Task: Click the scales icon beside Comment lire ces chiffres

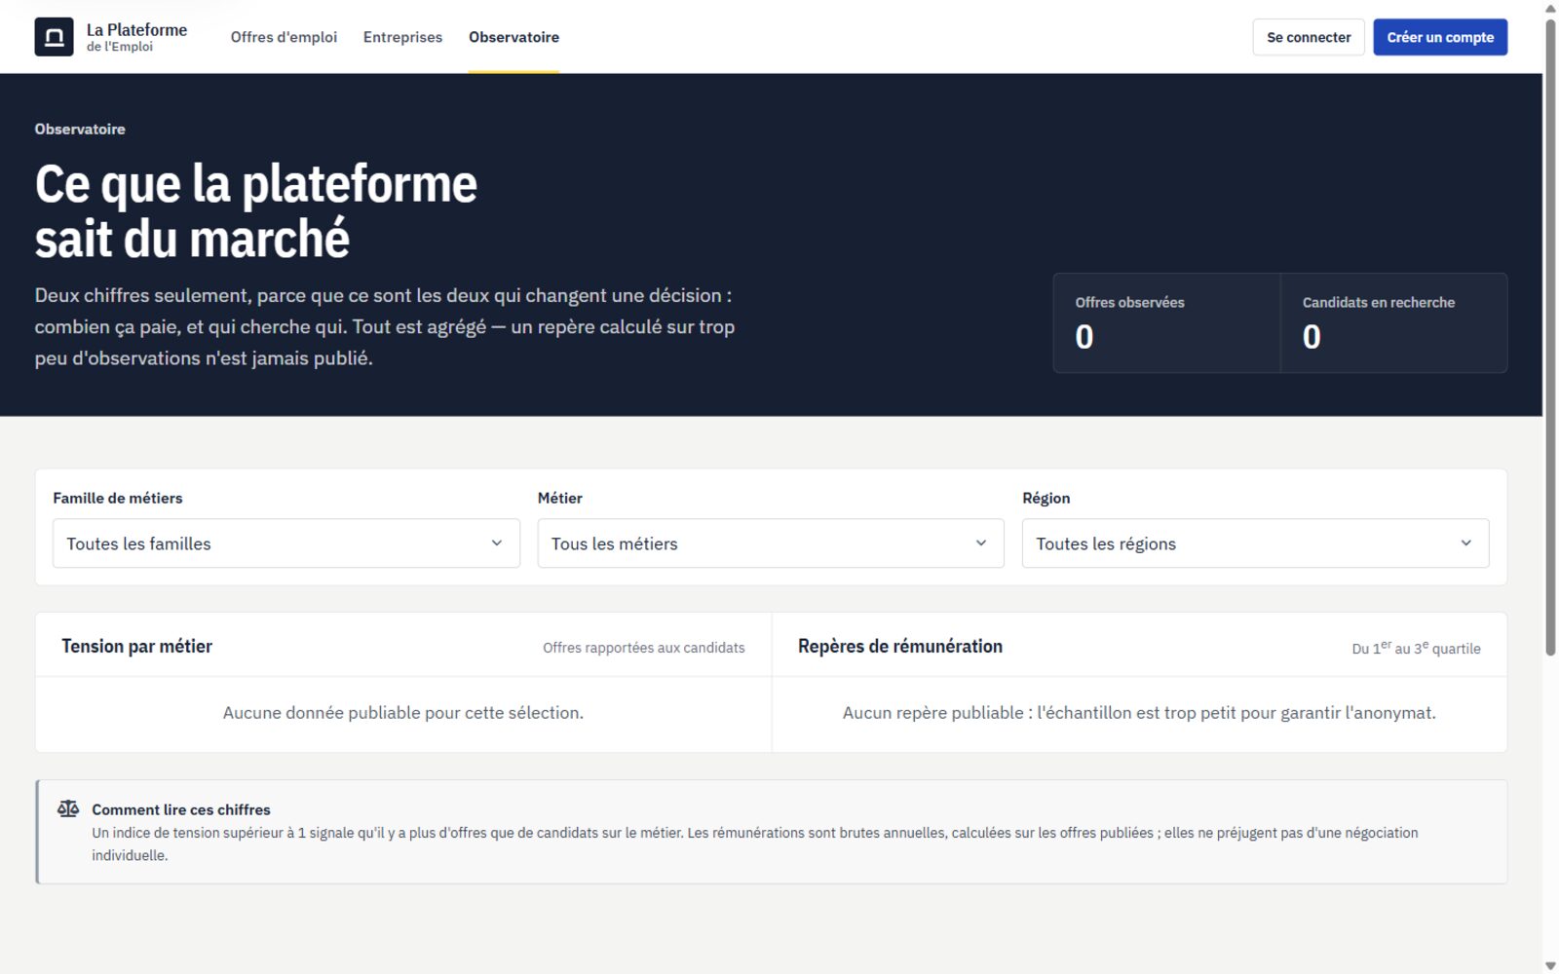Action: click(68, 809)
